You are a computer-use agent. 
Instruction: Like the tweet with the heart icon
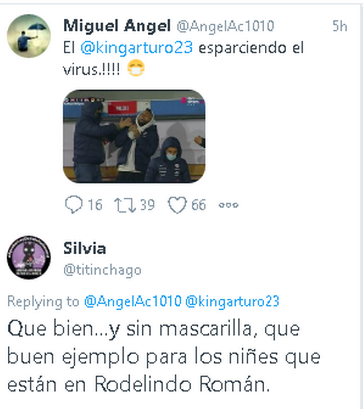[x=177, y=205]
